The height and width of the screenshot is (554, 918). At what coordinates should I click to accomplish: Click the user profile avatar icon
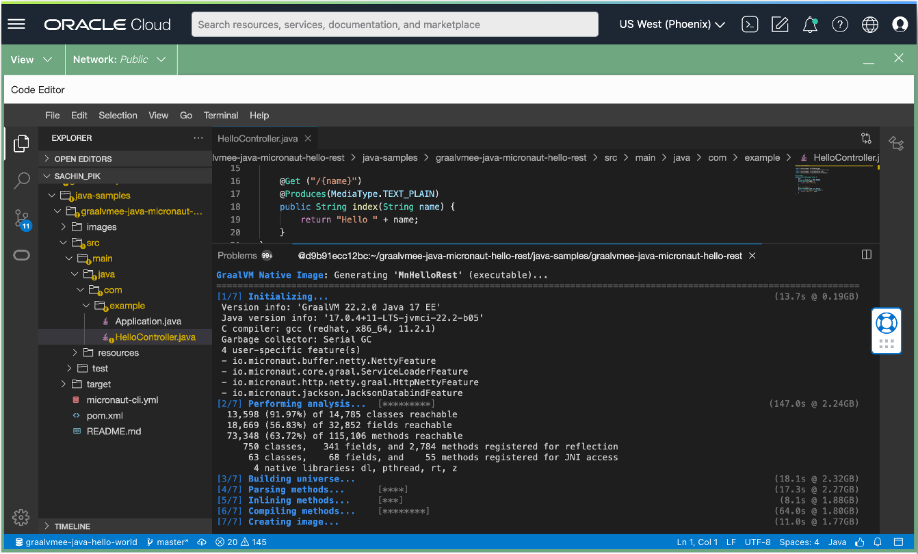[x=900, y=24]
